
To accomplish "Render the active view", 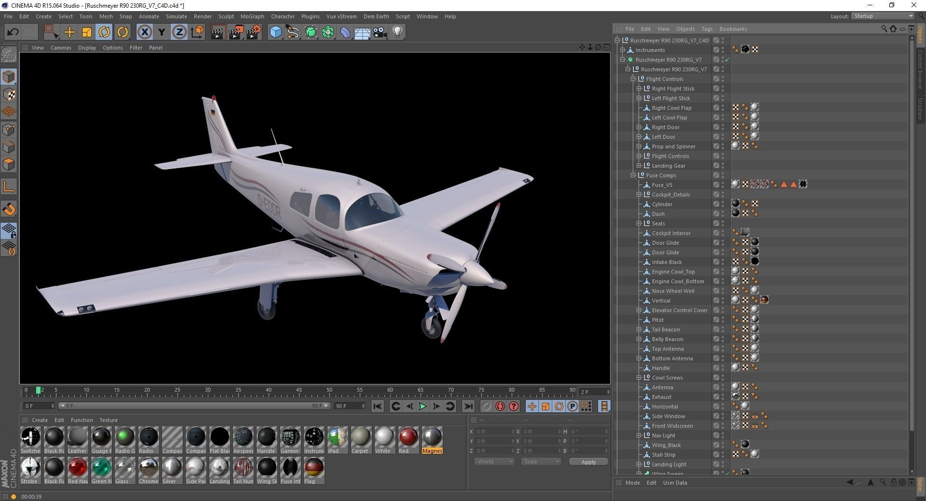I will (218, 32).
